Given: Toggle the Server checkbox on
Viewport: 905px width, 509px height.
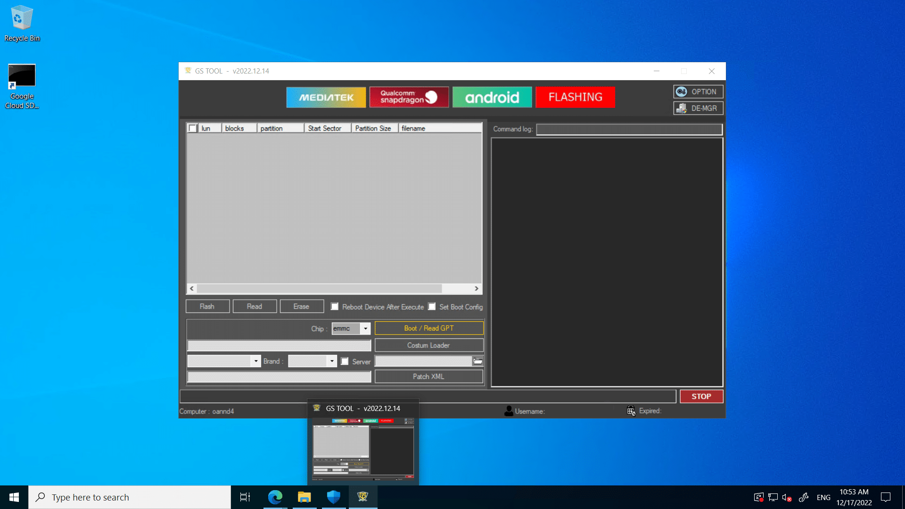Looking at the screenshot, I should pos(345,361).
